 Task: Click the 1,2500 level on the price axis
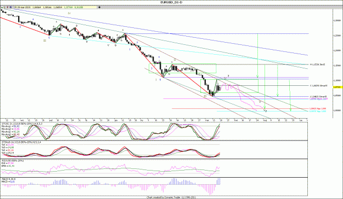click(x=337, y=36)
